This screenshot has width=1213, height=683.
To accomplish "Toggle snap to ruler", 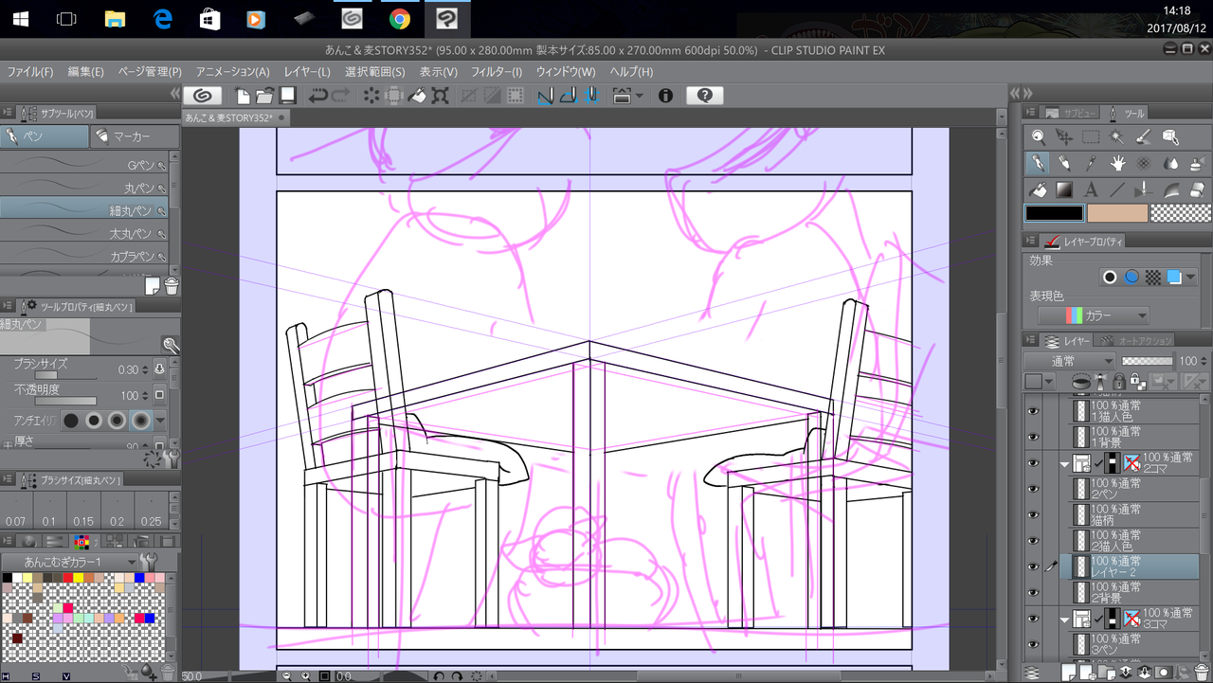I will point(545,95).
